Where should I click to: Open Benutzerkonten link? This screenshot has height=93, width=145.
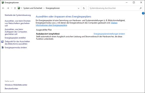point(11,88)
